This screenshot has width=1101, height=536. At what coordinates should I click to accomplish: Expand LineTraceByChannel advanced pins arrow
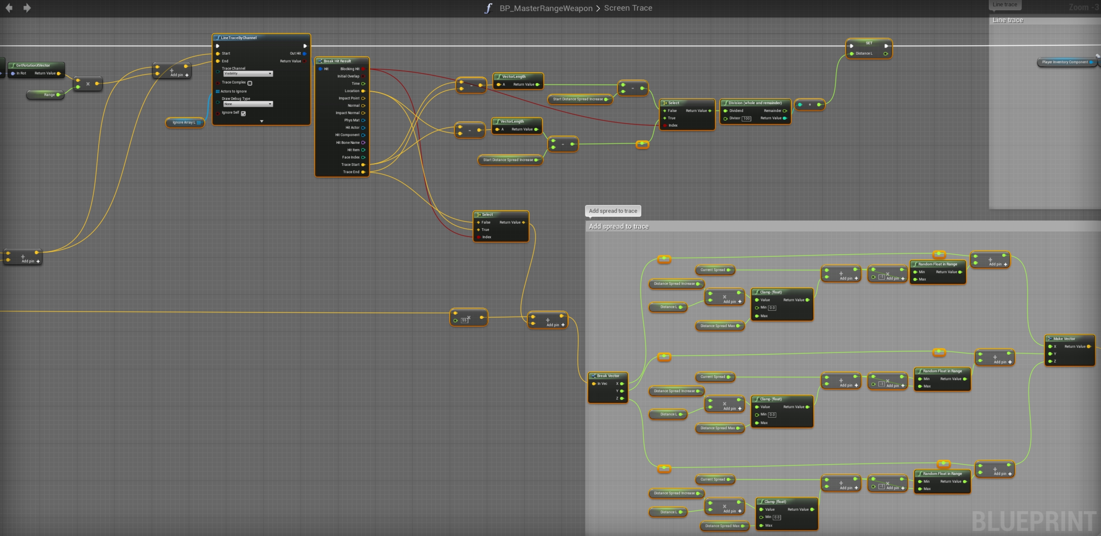pyautogui.click(x=262, y=121)
